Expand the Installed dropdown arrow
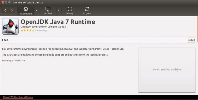Image resolution: width=198 pixels, height=100 pixels. tap(59, 10)
